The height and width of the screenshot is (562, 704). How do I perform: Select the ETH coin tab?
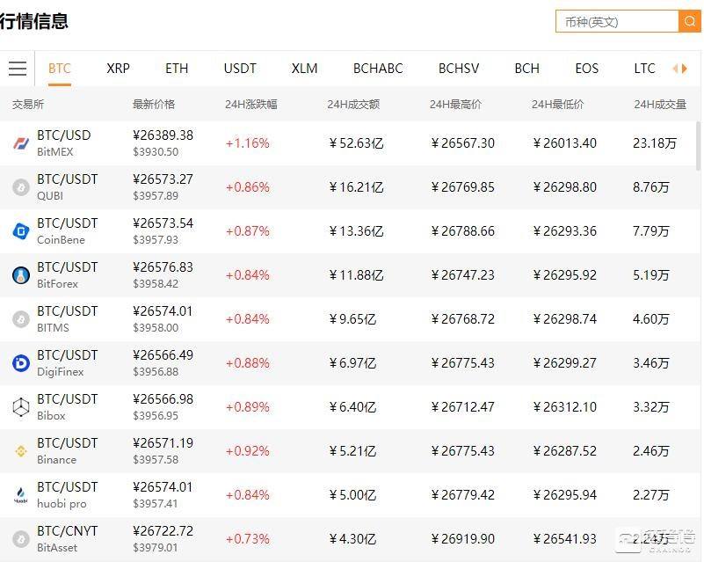click(x=177, y=69)
